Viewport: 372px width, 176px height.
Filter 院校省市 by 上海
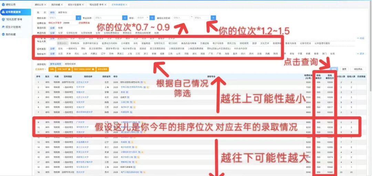coord(130,54)
